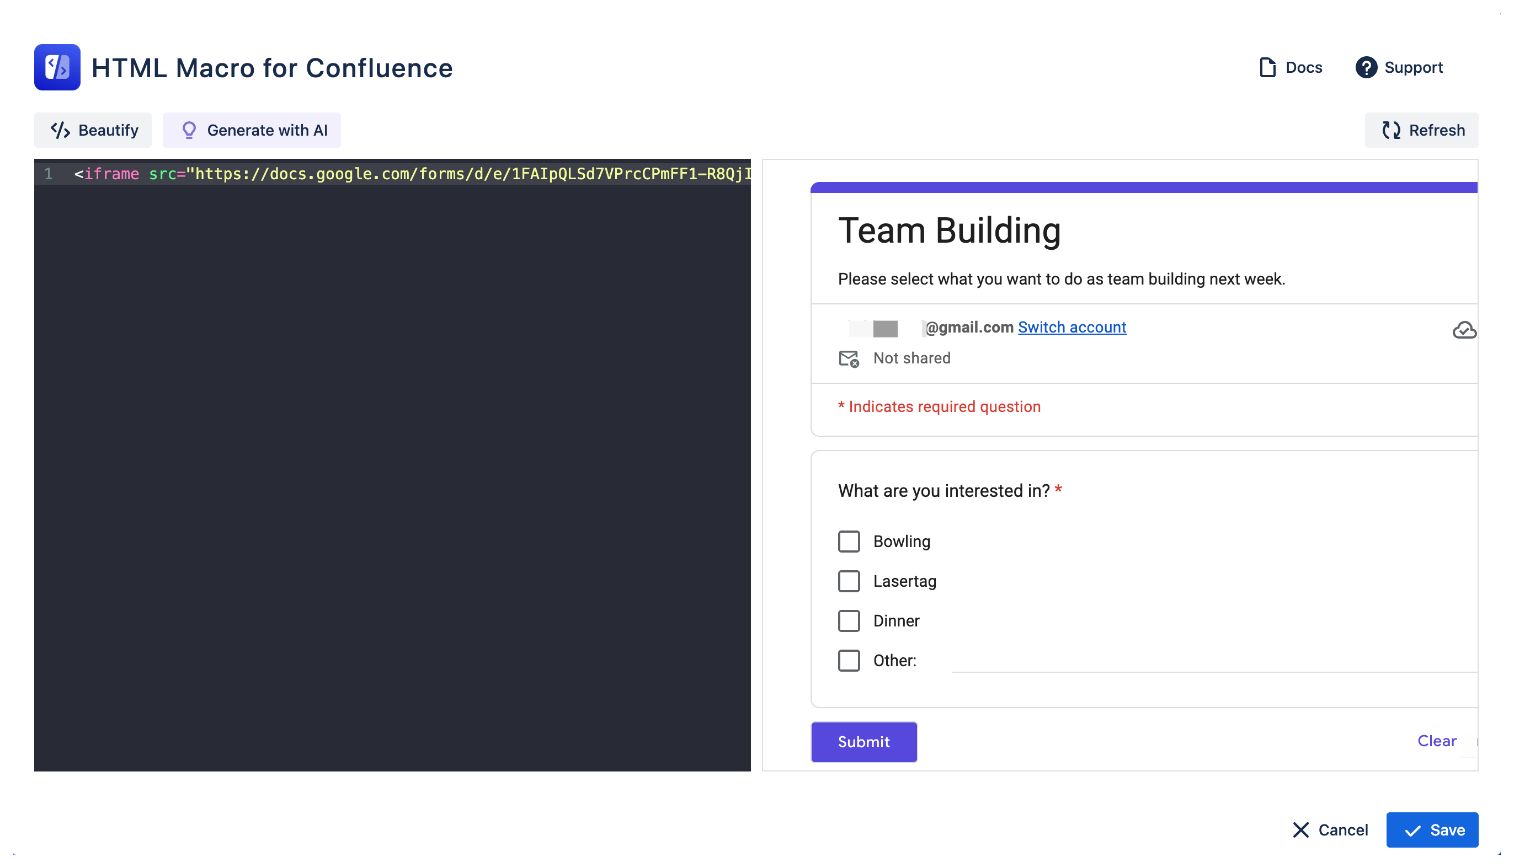
Task: Check the Lasertag checkbox
Action: pyautogui.click(x=849, y=581)
